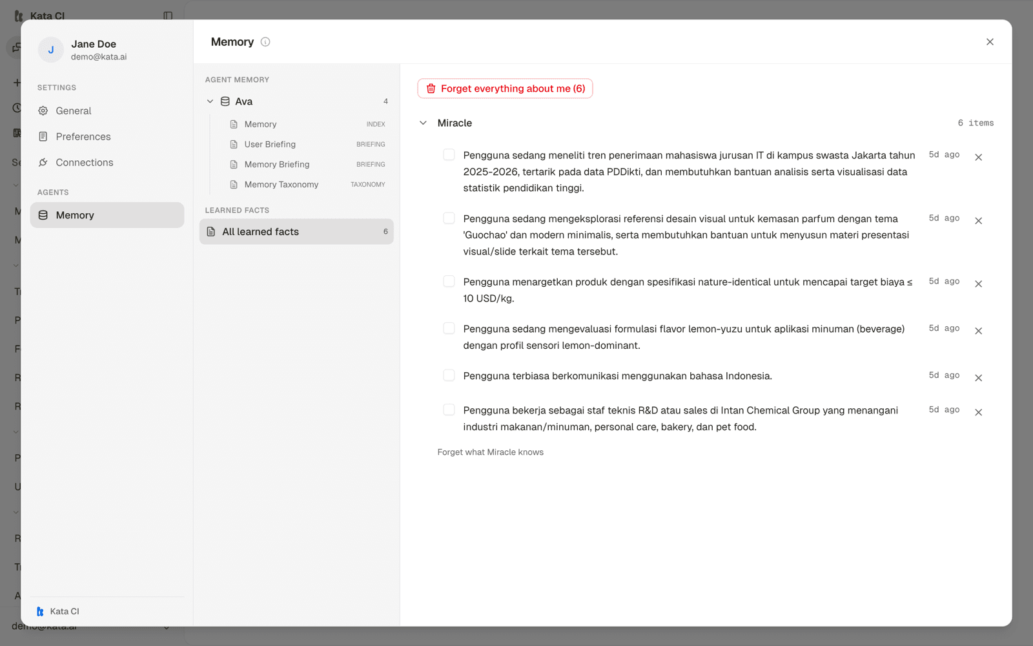Screen dimensions: 1033x646
Task: Select the Memory Briefing entry
Action: coord(308,164)
